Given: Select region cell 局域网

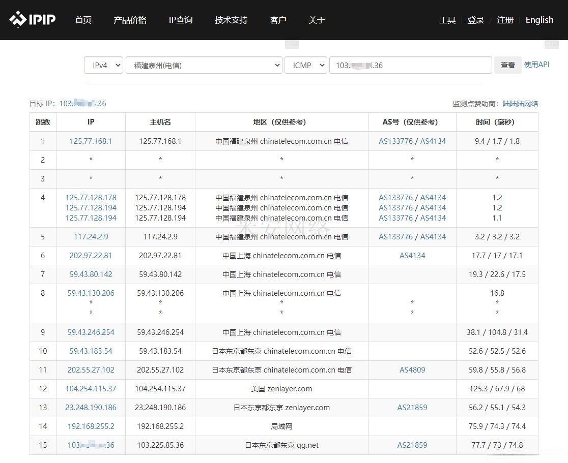Looking at the screenshot, I should pos(281,426).
